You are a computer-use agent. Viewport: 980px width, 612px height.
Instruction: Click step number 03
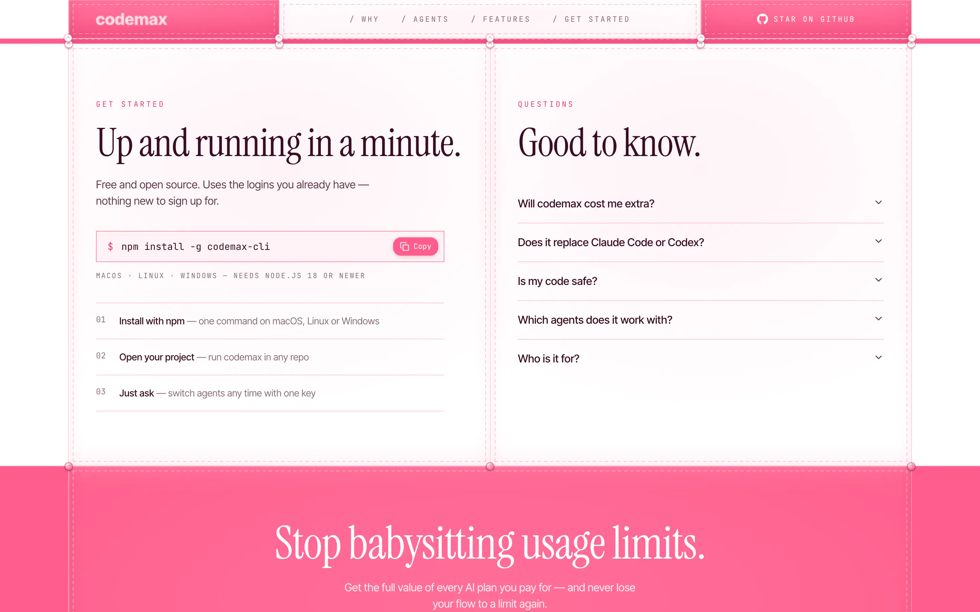tap(101, 392)
